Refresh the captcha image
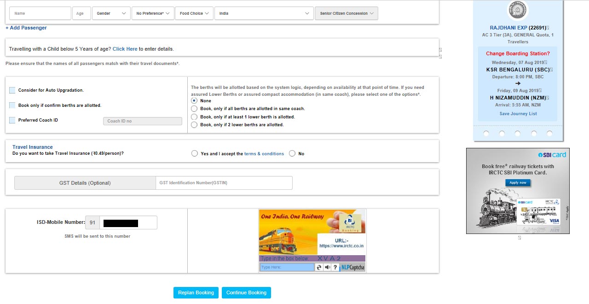The image size is (589, 304). pos(319,267)
